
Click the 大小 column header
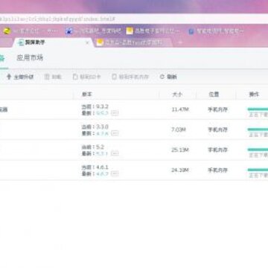click(177, 95)
